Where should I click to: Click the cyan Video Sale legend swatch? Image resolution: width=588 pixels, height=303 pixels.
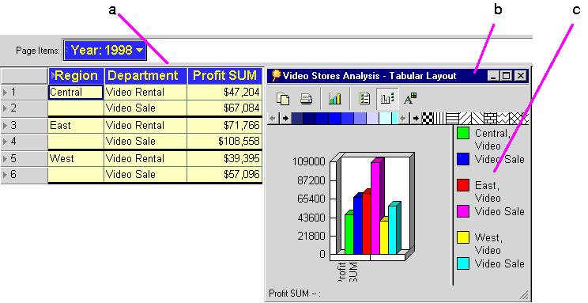point(463,263)
